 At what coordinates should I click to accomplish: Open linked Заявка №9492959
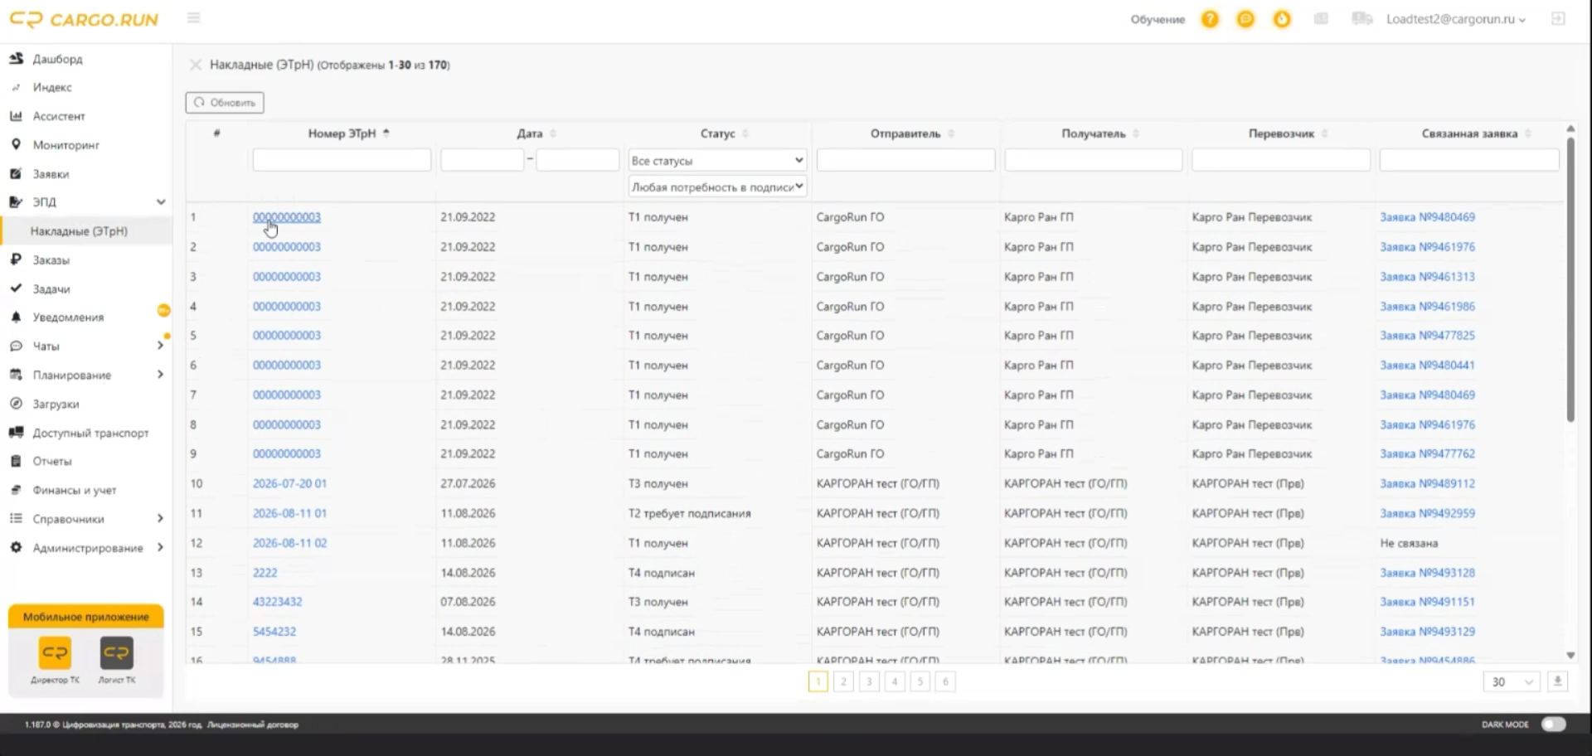[x=1427, y=513]
